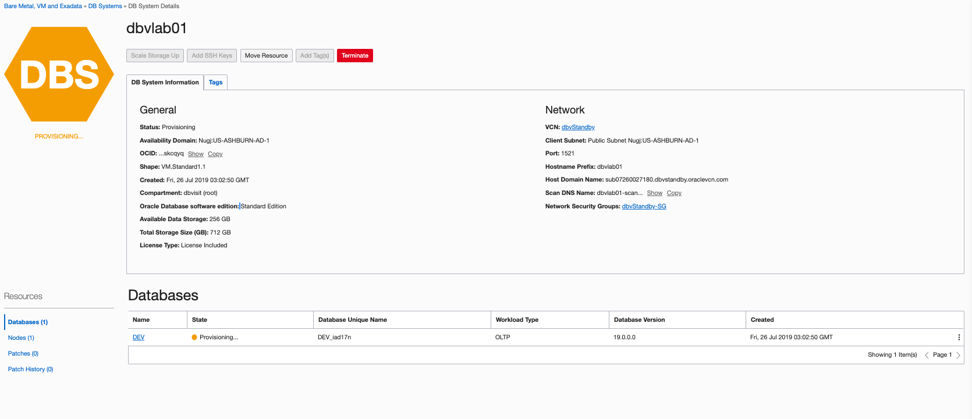Click the Showing 1 Item(s) text
Image resolution: width=972 pixels, height=419 pixels.
[892, 355]
